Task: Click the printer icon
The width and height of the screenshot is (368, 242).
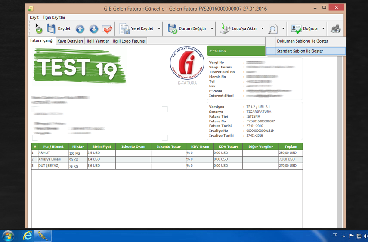Action: pos(336,29)
